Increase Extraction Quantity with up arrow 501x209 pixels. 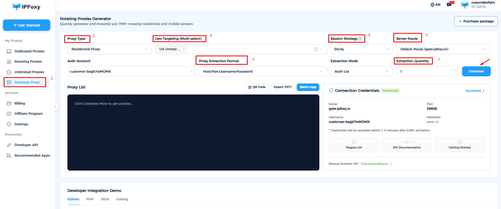click(454, 69)
